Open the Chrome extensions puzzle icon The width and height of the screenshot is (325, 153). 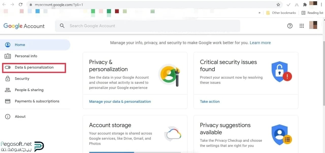pos(305,5)
